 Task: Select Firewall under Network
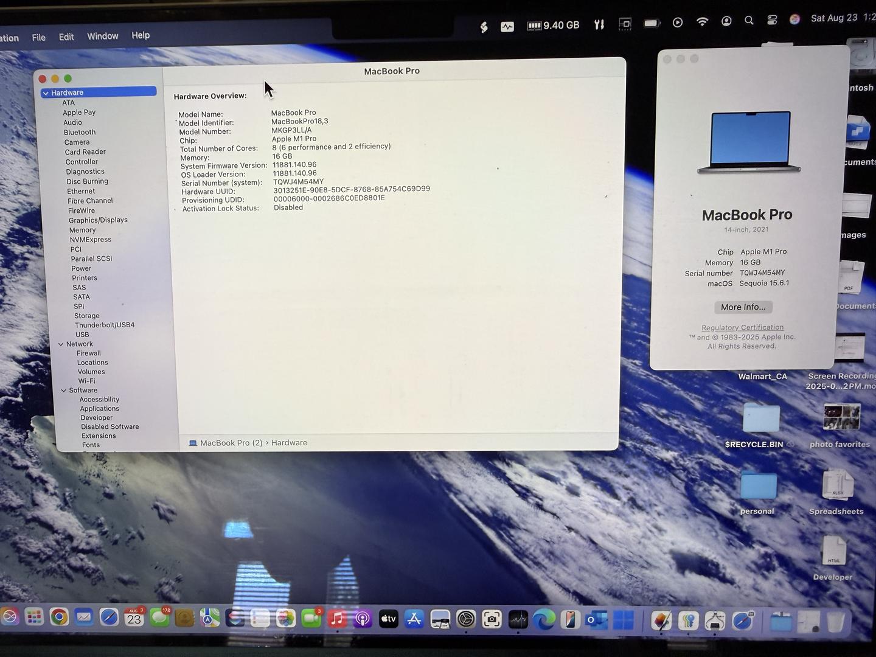(89, 353)
